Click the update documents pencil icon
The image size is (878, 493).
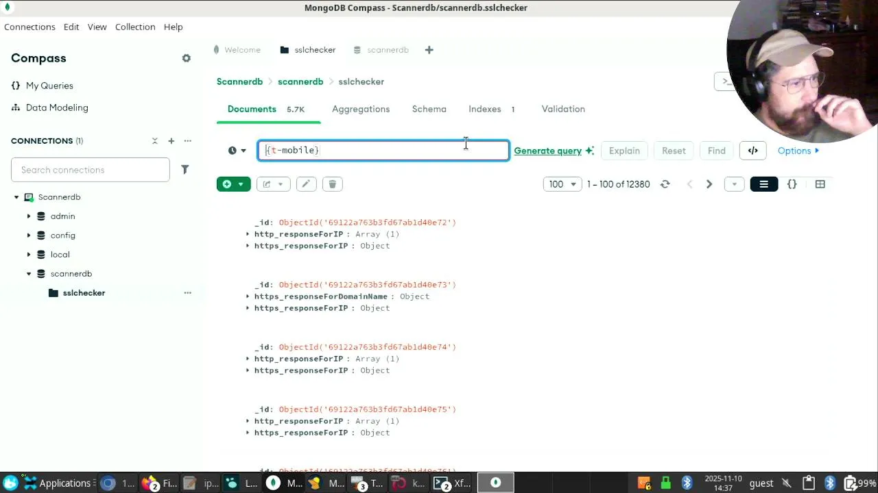point(306,184)
